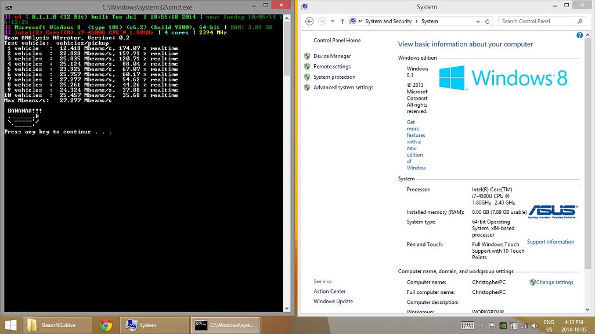Click the Back arrow in System window
The width and height of the screenshot is (595, 334).
point(309,21)
